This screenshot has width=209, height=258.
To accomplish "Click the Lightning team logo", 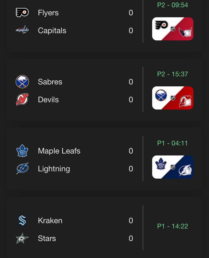I will (x=22, y=169).
